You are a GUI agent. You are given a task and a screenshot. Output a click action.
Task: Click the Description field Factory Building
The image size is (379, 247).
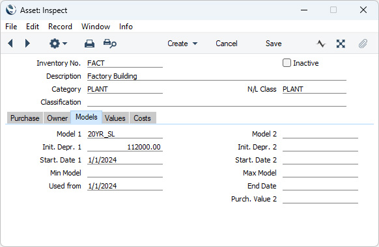[217, 76]
